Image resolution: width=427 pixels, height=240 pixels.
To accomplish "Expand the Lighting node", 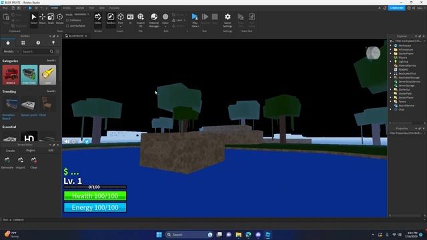I will click(391, 61).
